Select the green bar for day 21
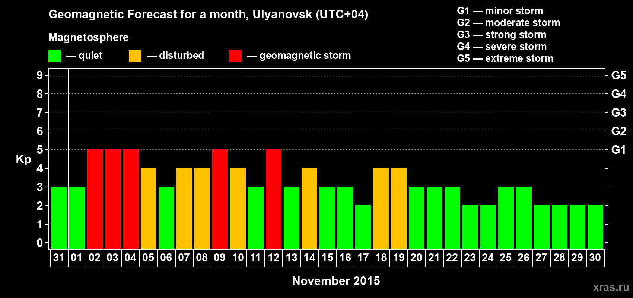633x298 pixels. (435, 218)
